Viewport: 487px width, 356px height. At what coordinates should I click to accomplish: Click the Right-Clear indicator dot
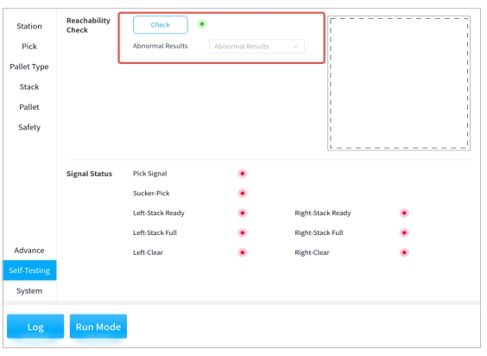point(404,252)
